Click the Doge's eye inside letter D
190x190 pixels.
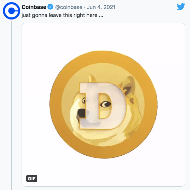[105, 104]
